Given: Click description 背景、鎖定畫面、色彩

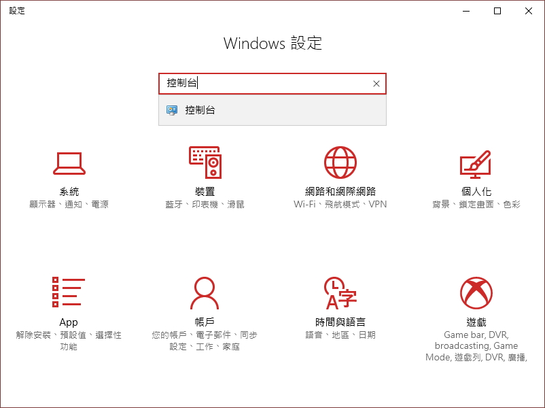Looking at the screenshot, I should pyautogui.click(x=476, y=204).
